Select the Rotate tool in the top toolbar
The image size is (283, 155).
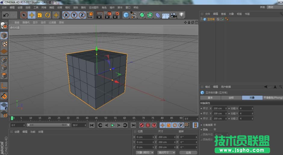coord(48,15)
